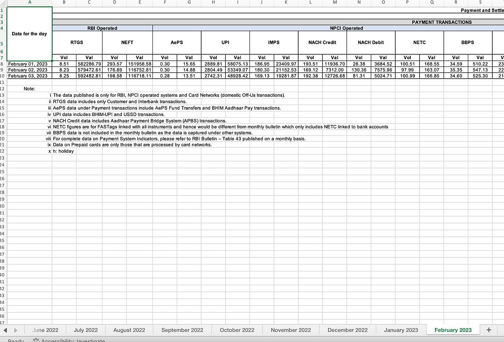Select the December 2022 sheet tab
This screenshot has height=342, width=504.
[x=347, y=330]
